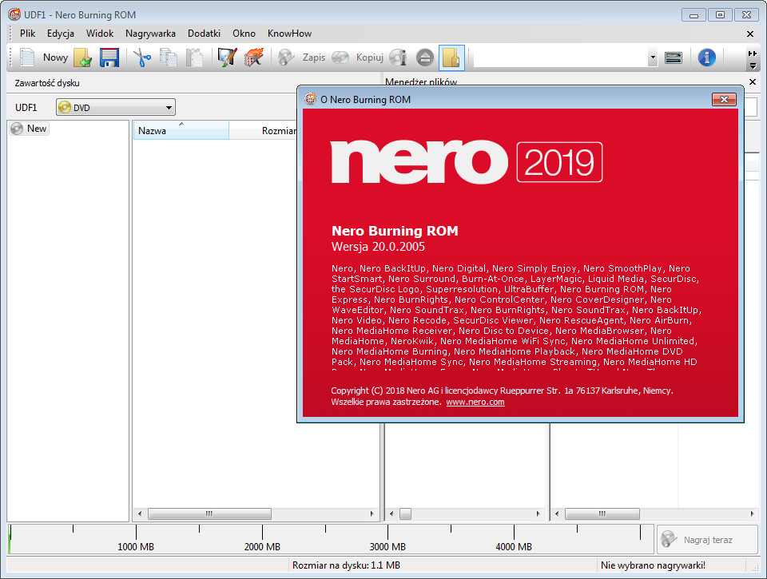767x579 pixels.
Task: Open the Dodatki menu
Action: pos(204,34)
